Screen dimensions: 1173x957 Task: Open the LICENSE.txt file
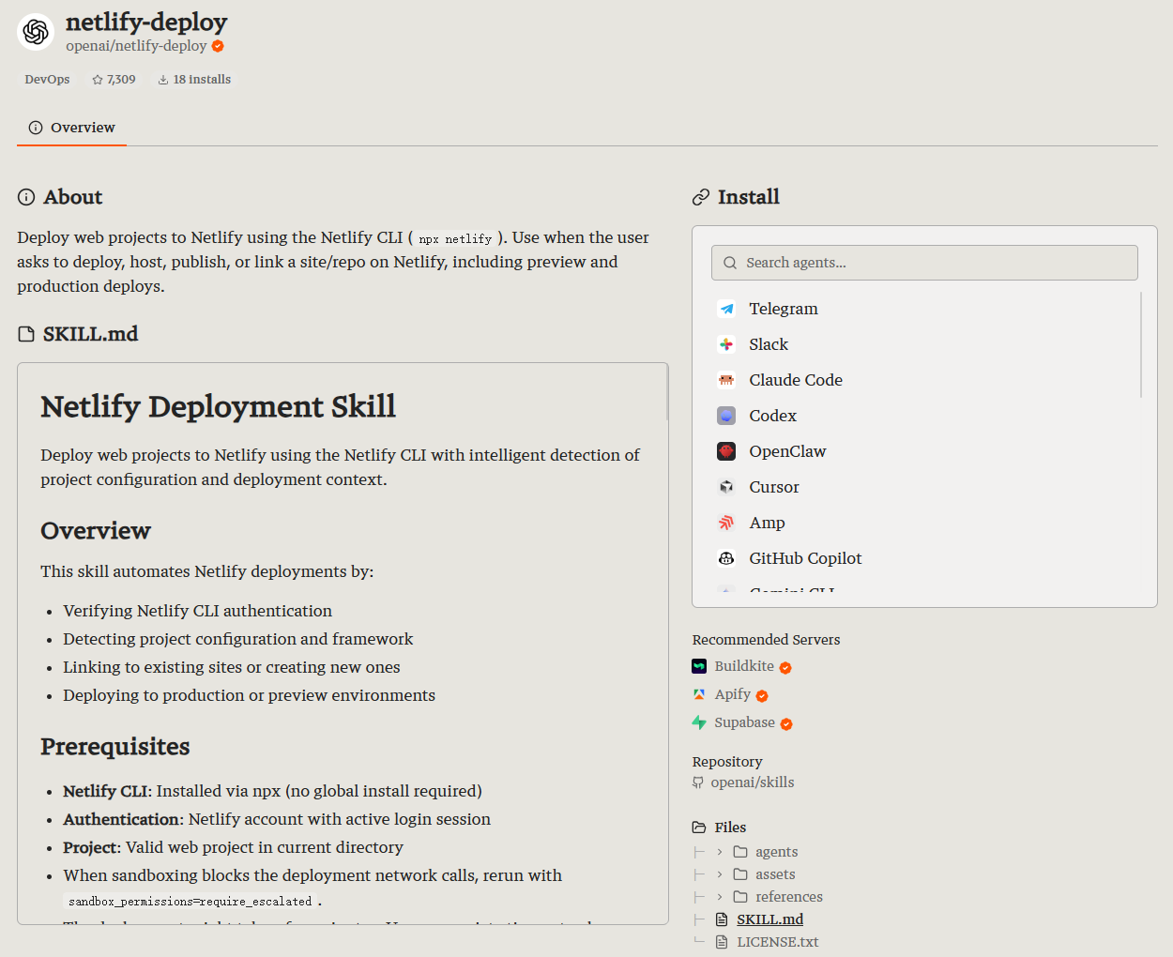point(777,942)
